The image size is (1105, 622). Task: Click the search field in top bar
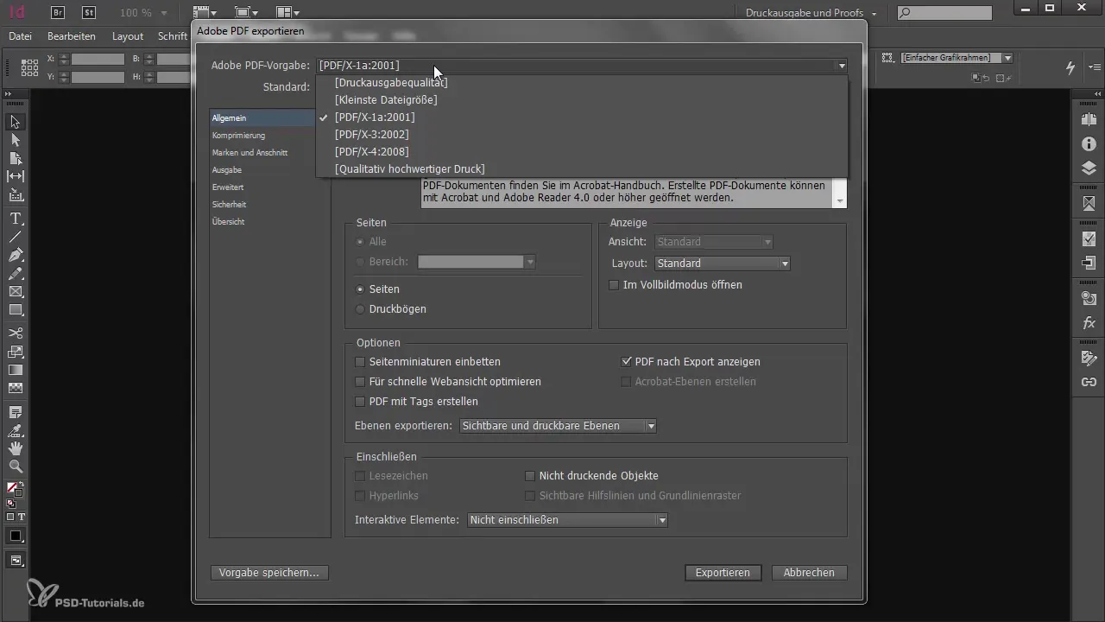pos(944,13)
